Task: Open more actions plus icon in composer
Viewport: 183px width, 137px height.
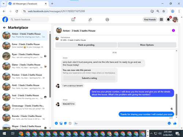Action: click(x=56, y=123)
